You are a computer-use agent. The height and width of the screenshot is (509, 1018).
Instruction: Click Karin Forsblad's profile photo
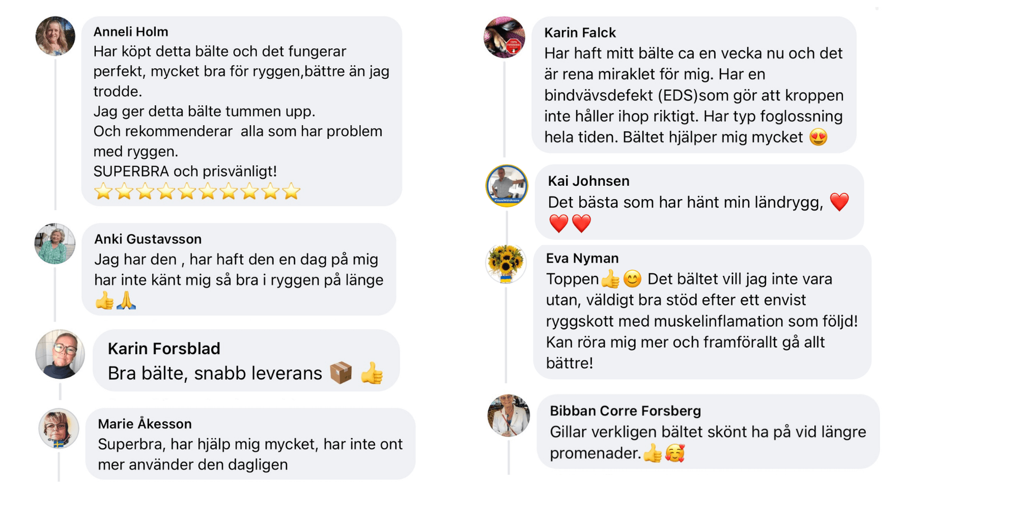point(60,354)
